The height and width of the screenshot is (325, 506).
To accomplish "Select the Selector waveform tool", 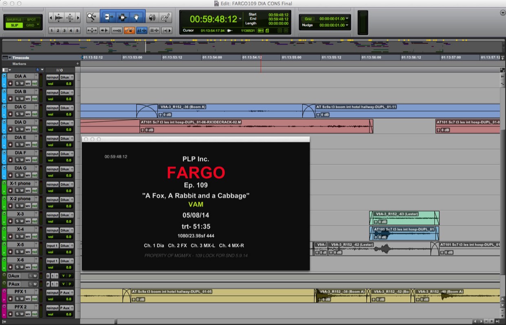I will (123, 18).
